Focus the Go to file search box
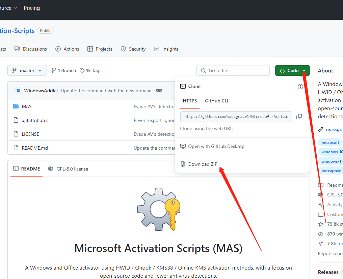The width and height of the screenshot is (343, 279). pos(233,70)
